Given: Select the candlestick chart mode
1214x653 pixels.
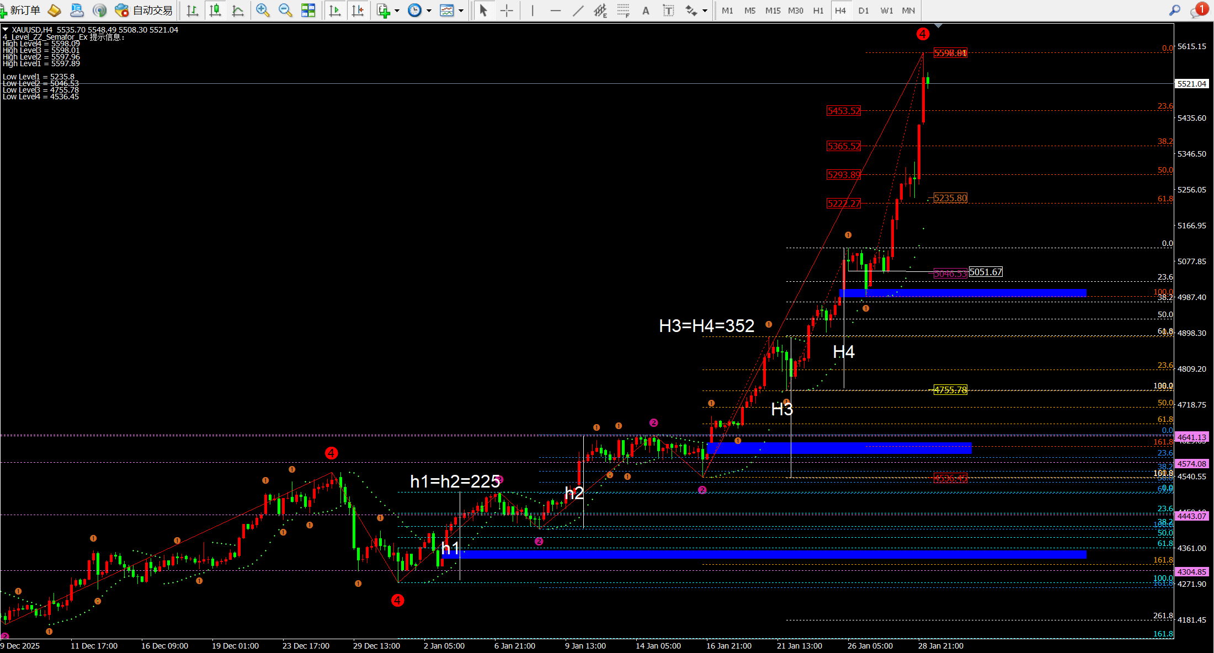Looking at the screenshot, I should coord(215,10).
